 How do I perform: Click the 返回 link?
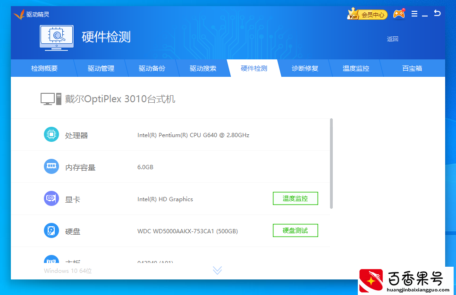click(x=393, y=39)
